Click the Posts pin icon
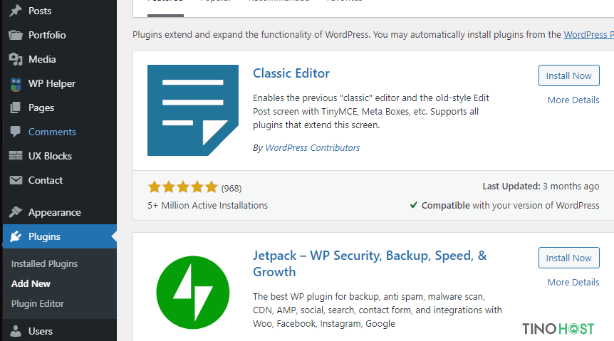The width and height of the screenshot is (614, 341). click(16, 11)
